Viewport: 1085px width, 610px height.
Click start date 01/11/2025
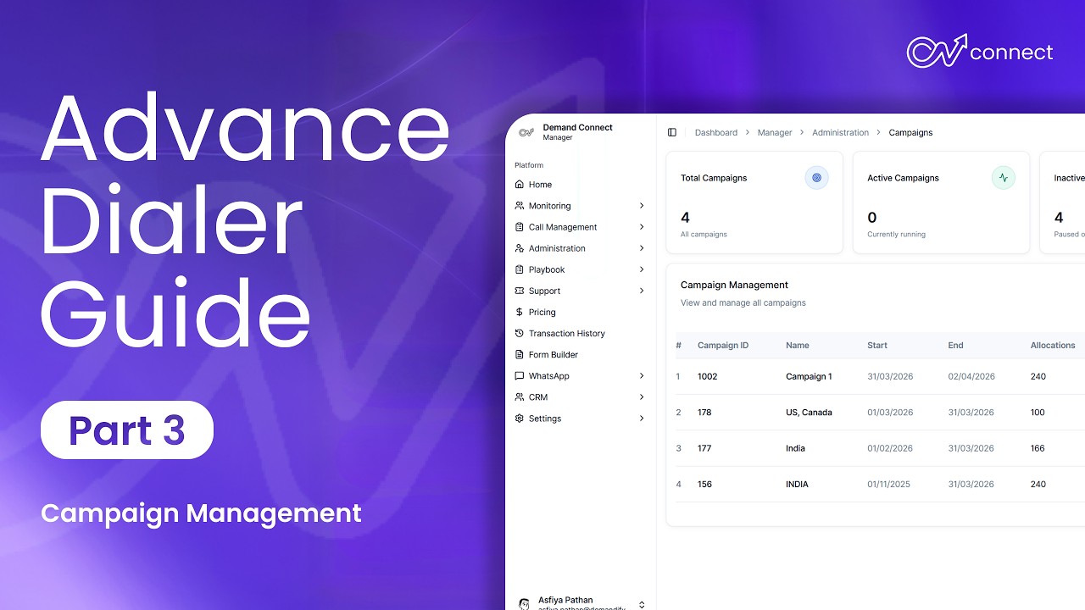pyautogui.click(x=889, y=485)
